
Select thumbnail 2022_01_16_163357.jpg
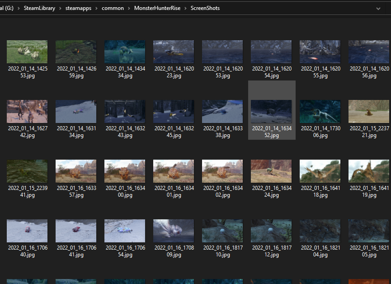76,171
